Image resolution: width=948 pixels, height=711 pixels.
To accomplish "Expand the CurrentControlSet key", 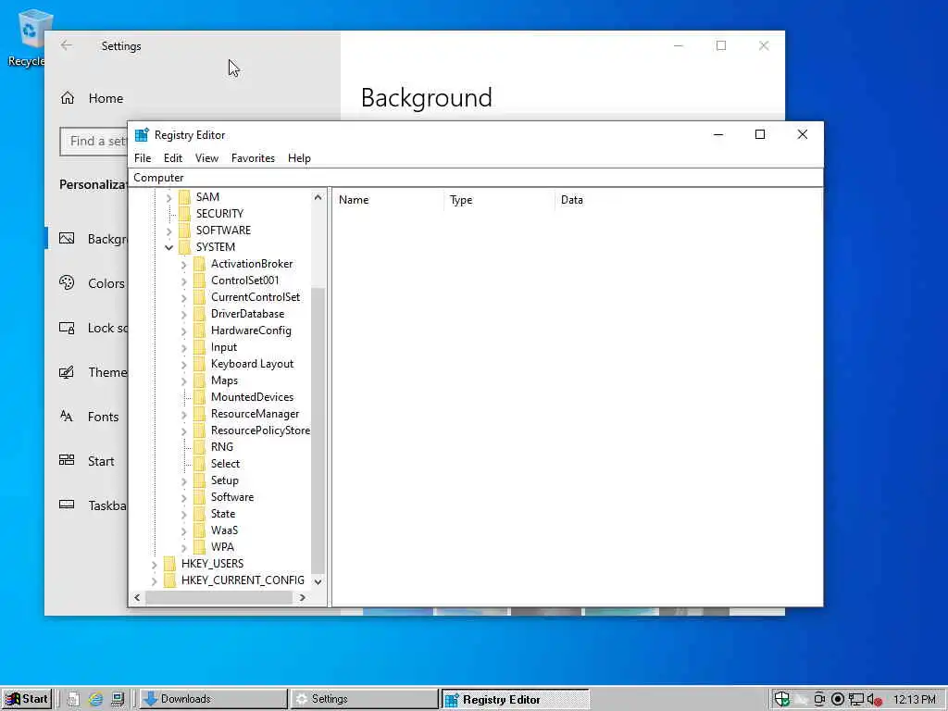I will 184,297.
